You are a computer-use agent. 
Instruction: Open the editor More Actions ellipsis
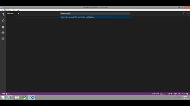(x=188, y=13)
